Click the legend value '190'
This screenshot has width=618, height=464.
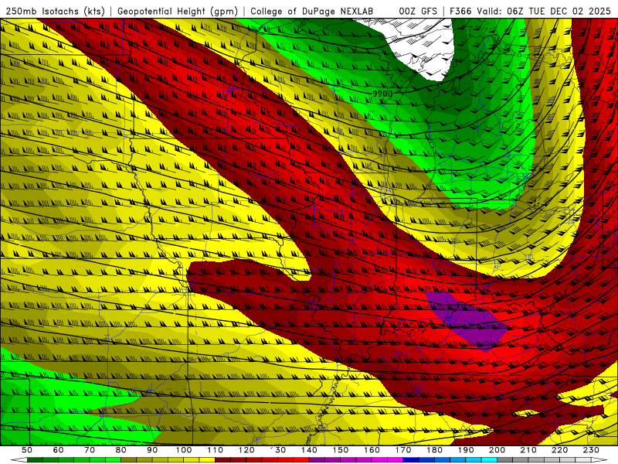pyautogui.click(x=466, y=450)
